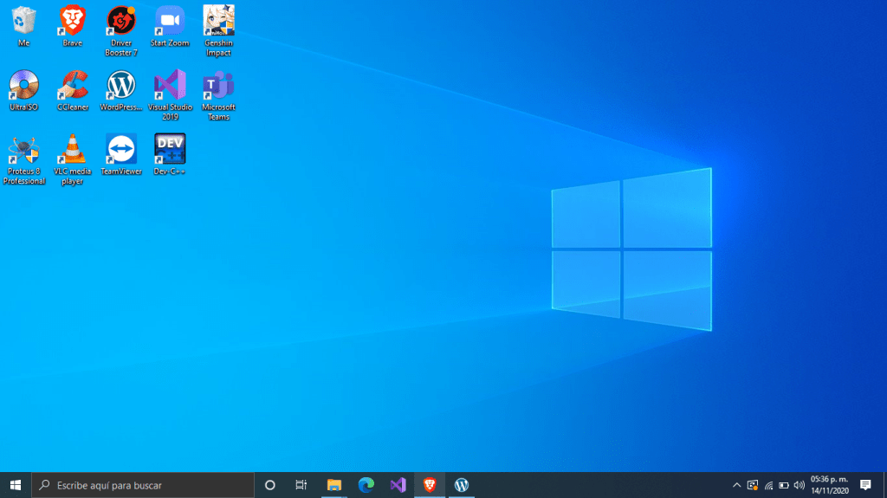Open the Windows Start menu
This screenshot has width=887, height=498.
[15, 485]
